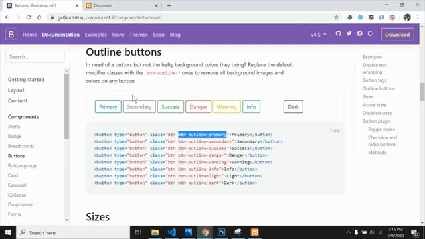Click the Dark outline button

click(294, 107)
